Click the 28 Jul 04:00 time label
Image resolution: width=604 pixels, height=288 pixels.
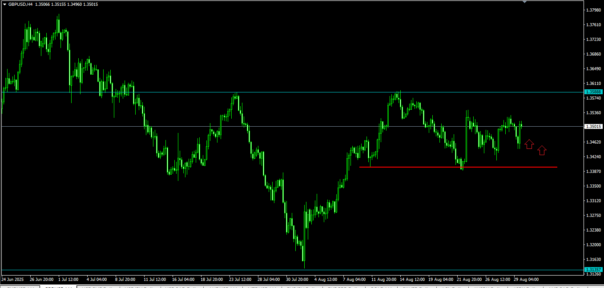click(269, 280)
